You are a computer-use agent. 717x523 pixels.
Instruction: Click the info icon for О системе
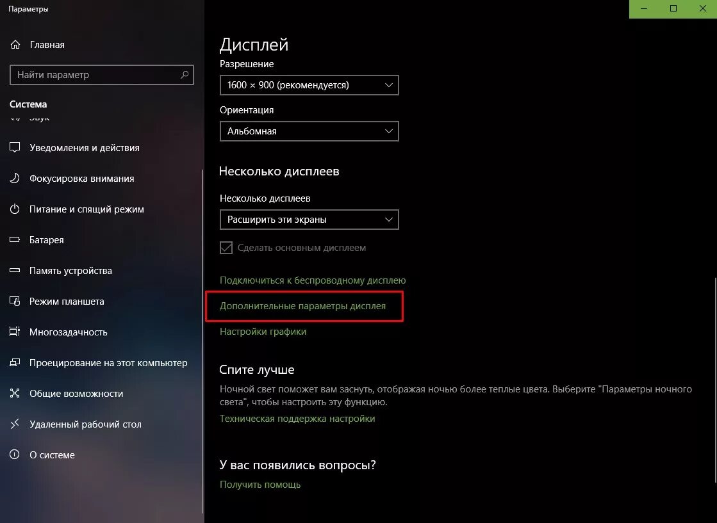point(15,455)
